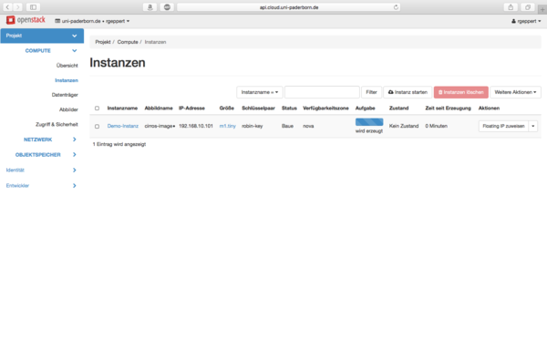Open Übersicht in the sidebar
The height and width of the screenshot is (342, 547).
67,66
